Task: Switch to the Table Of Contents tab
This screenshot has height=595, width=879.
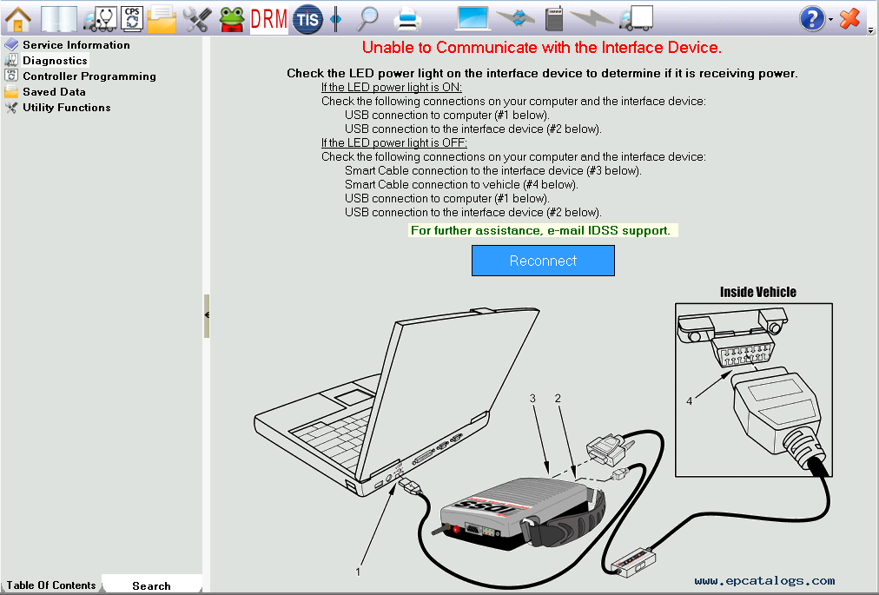Action: tap(51, 585)
